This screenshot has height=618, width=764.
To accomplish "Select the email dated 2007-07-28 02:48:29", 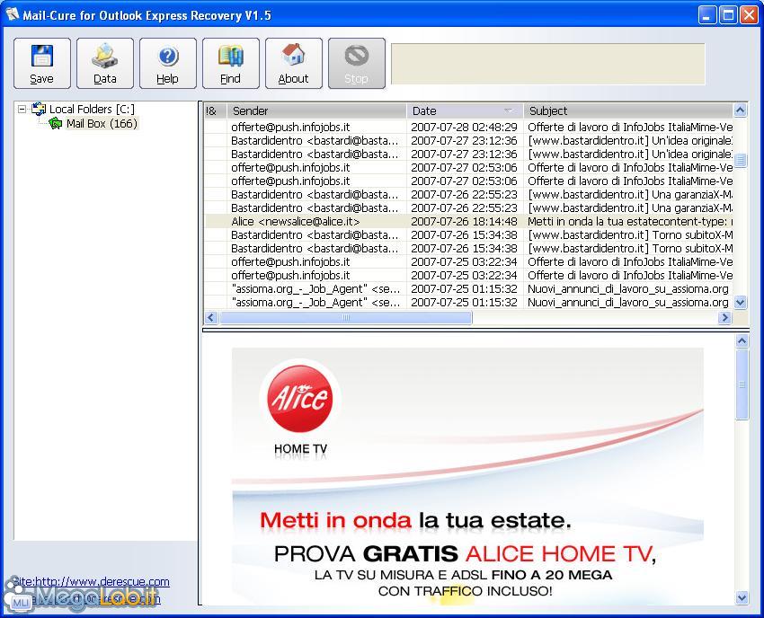I will 468,128.
